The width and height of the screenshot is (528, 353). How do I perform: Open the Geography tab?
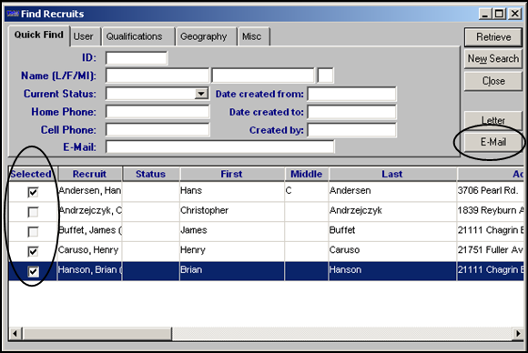tap(203, 36)
